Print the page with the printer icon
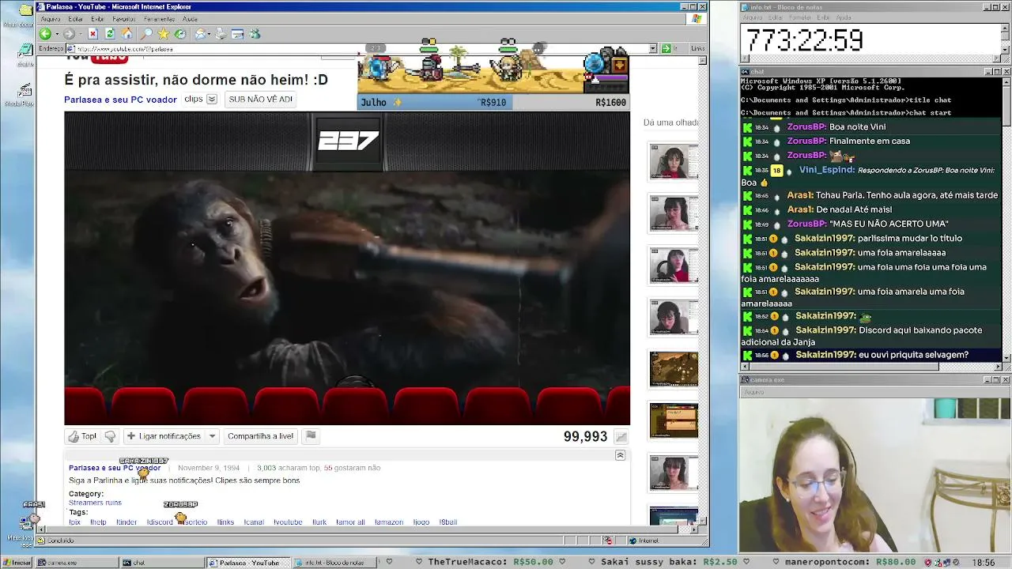This screenshot has width=1012, height=569. 221,34
